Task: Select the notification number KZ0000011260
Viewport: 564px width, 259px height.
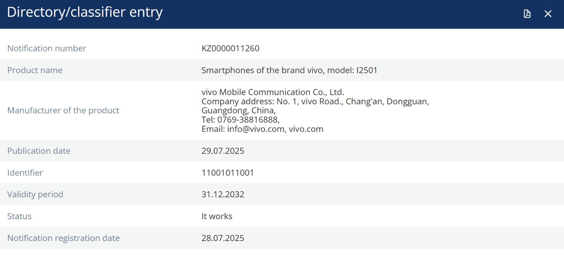Action: [230, 48]
